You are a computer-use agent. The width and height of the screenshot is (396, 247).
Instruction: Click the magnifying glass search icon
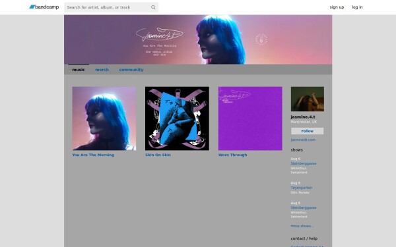point(153,7)
